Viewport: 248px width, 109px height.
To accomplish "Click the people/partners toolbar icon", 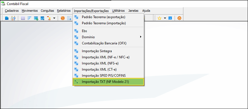I will pyautogui.click(x=13, y=18).
